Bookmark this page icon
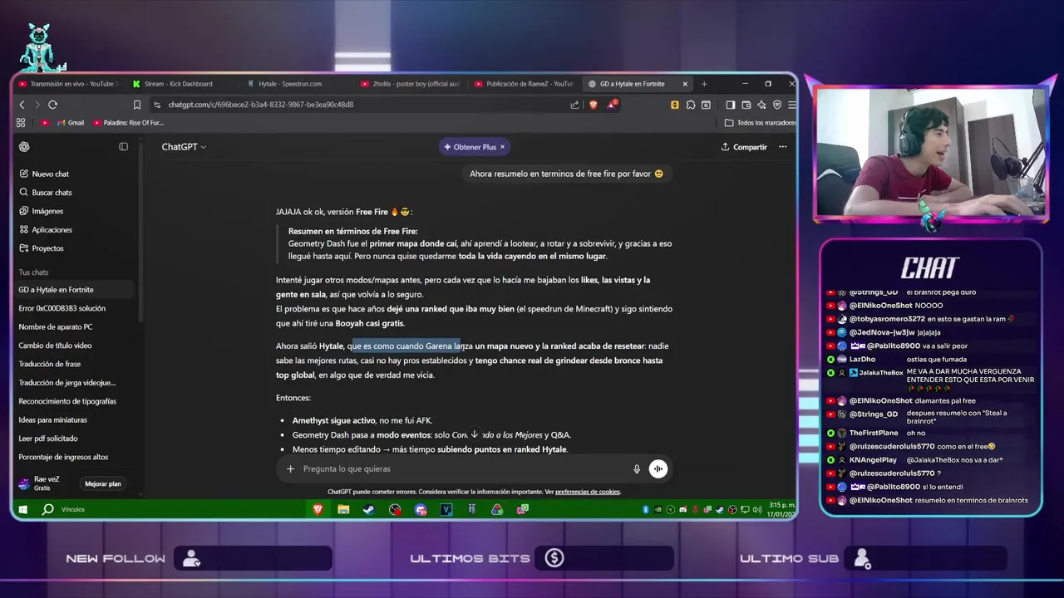Image resolution: width=1064 pixels, height=598 pixels. coord(137,105)
